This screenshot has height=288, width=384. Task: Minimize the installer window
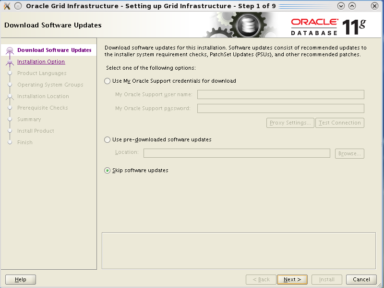coord(341,6)
